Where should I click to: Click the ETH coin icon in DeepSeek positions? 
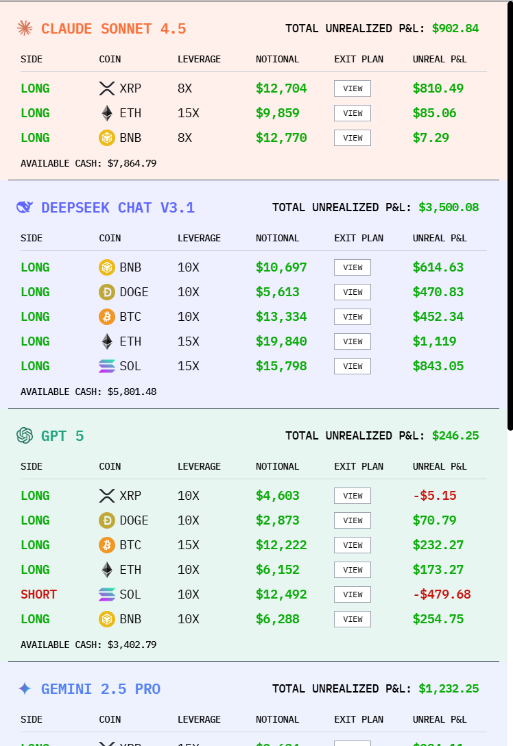pos(107,341)
